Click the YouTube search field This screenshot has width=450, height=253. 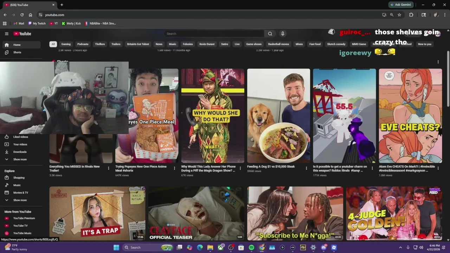(214, 34)
